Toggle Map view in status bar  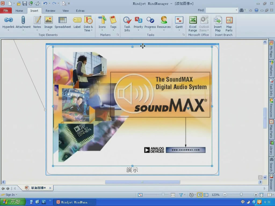tap(200, 195)
